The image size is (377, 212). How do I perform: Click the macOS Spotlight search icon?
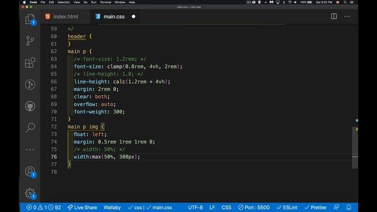345,2
